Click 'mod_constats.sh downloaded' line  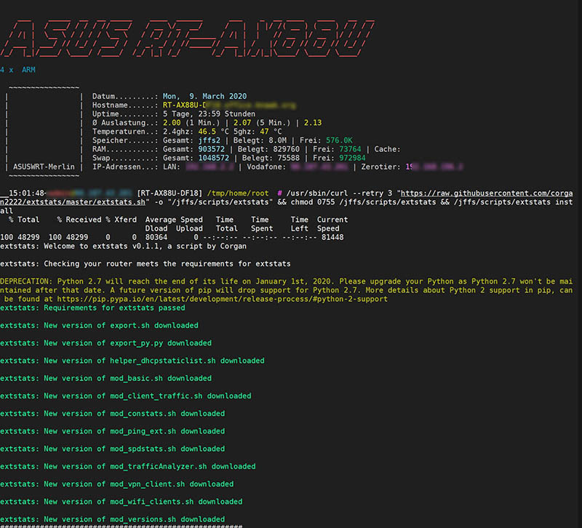[113, 414]
